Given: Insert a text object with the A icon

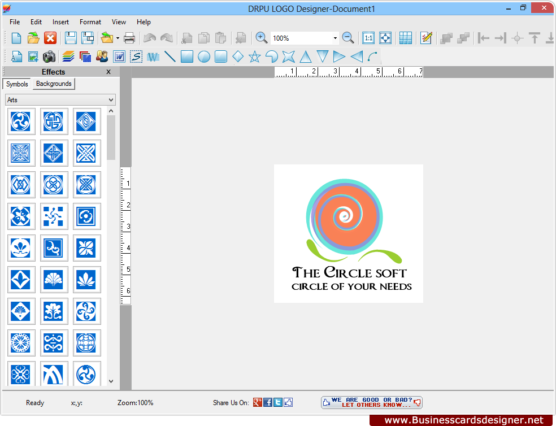Looking at the screenshot, I should point(16,56).
